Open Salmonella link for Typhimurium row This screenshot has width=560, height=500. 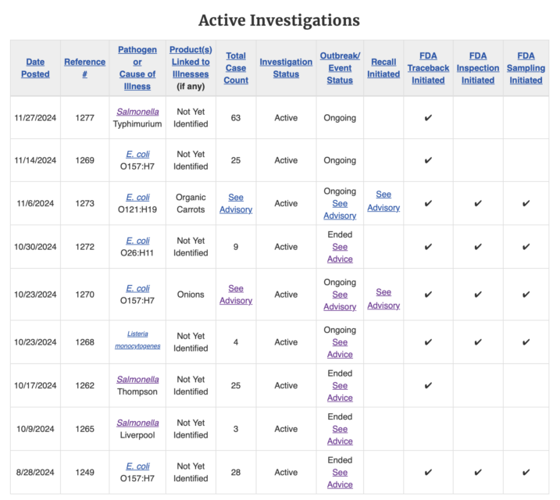pos(137,112)
